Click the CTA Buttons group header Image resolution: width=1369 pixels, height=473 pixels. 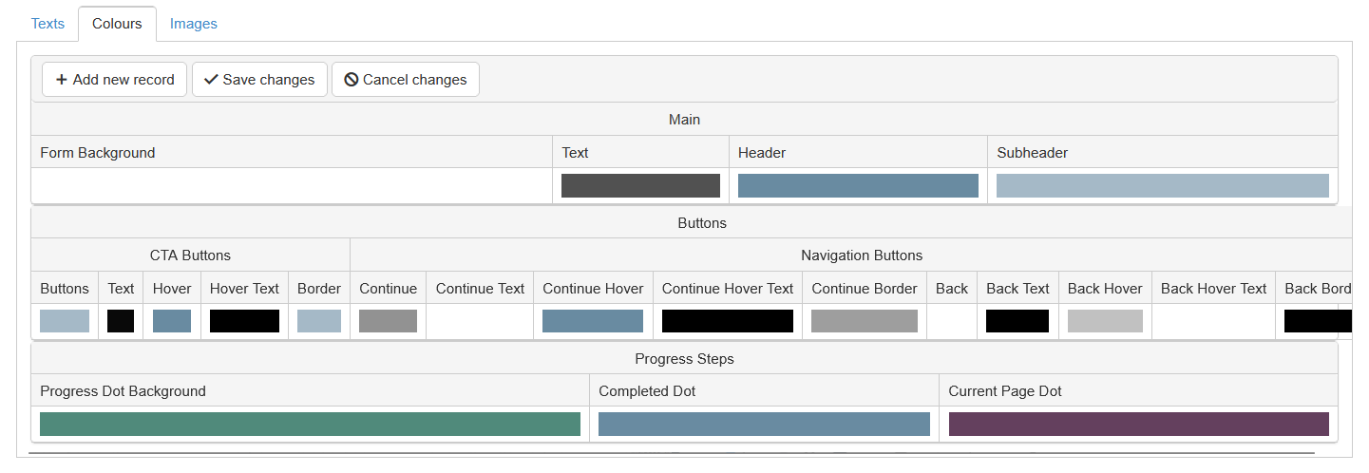(x=190, y=255)
